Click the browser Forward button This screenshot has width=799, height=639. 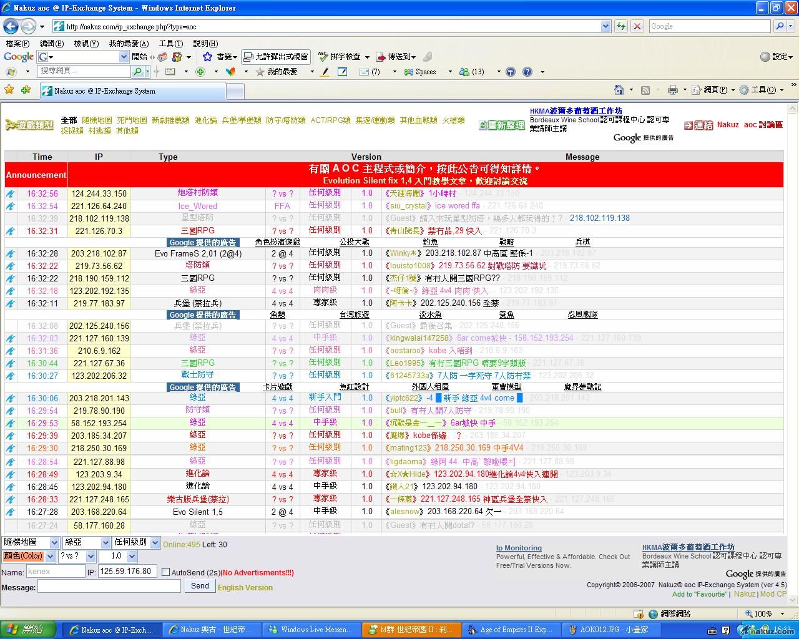(x=28, y=26)
